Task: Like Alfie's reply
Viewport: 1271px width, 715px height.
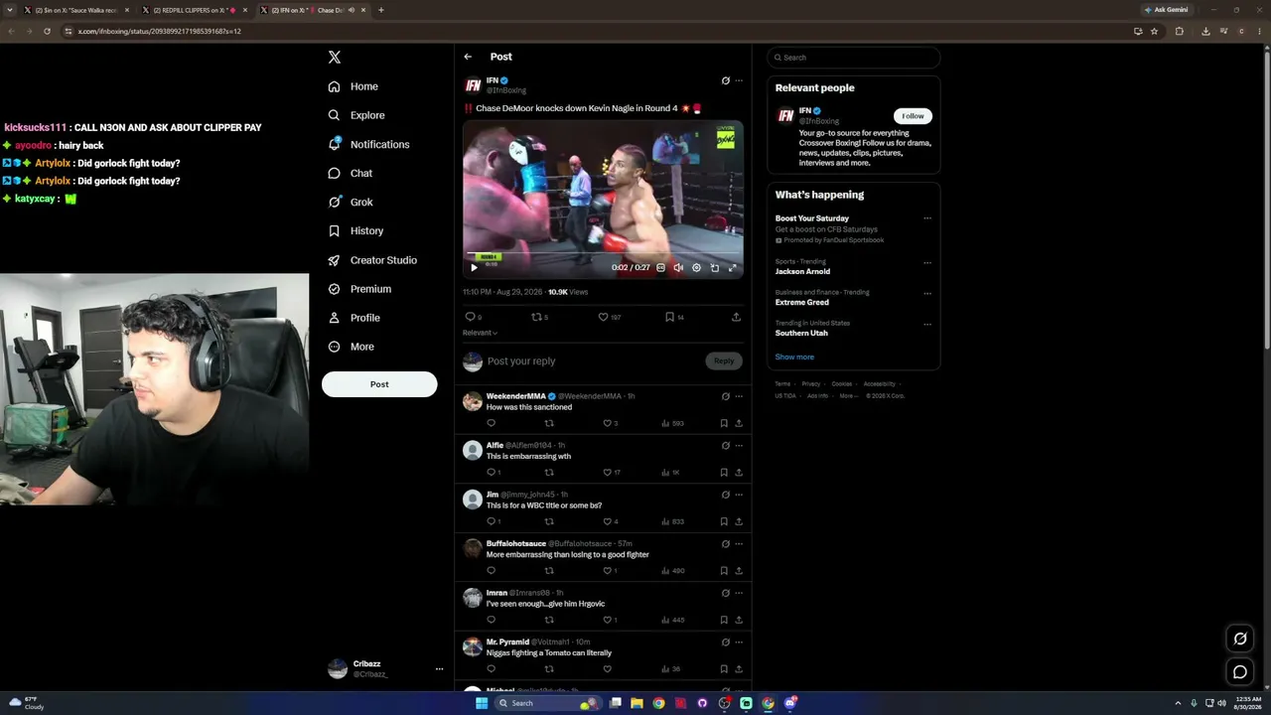Action: coord(607,473)
